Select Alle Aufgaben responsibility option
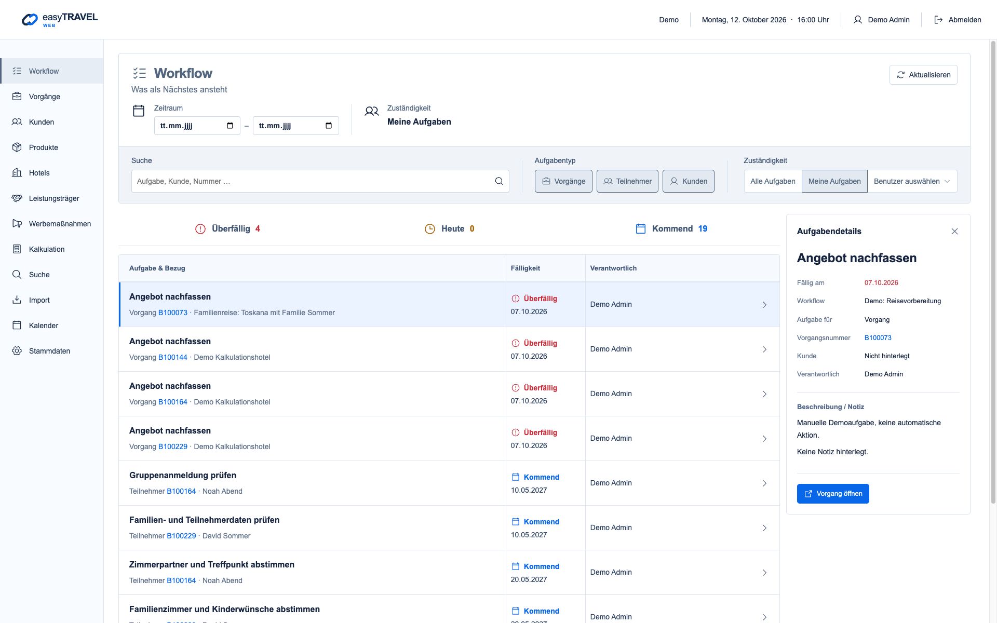This screenshot has height=623, width=997. pos(773,181)
